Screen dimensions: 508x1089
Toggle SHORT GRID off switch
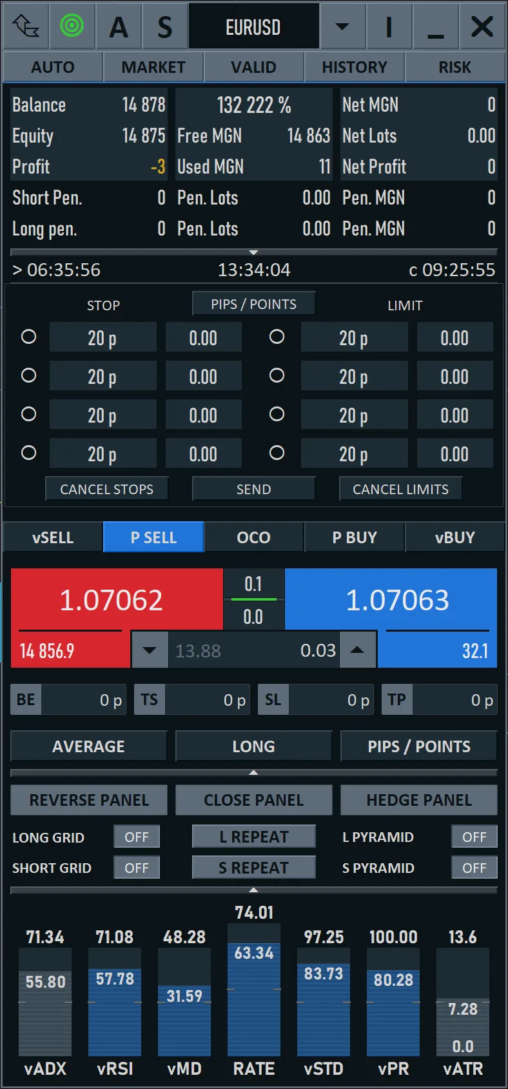tap(137, 868)
